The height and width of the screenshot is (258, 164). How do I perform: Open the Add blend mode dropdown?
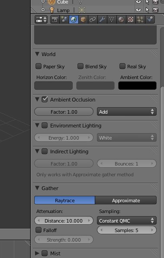click(x=127, y=112)
